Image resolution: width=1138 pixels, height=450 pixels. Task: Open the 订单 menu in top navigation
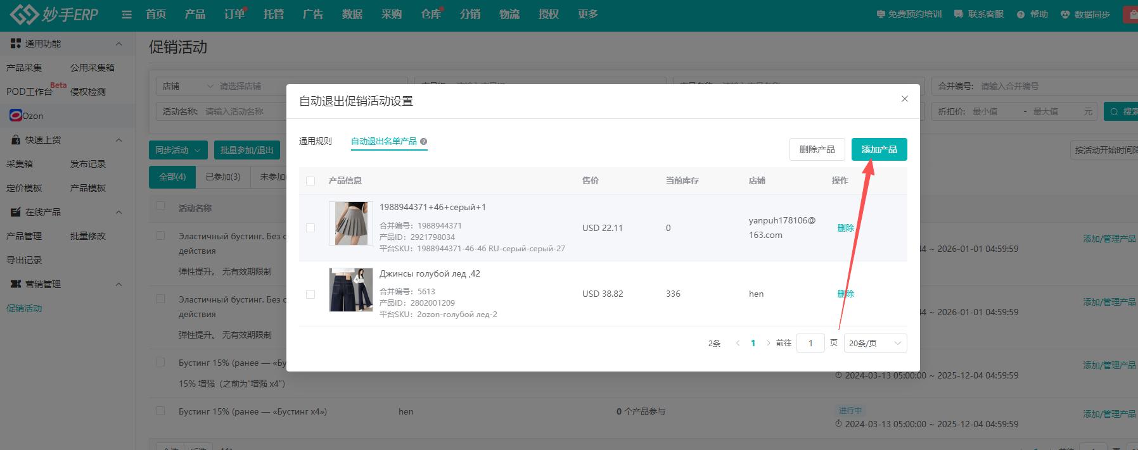click(x=234, y=15)
